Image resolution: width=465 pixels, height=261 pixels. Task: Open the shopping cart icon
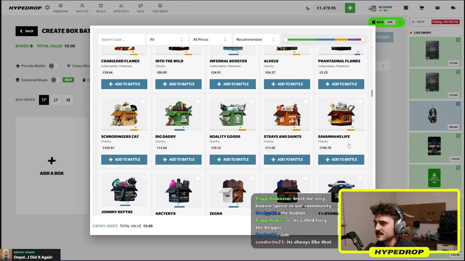[x=422, y=8]
